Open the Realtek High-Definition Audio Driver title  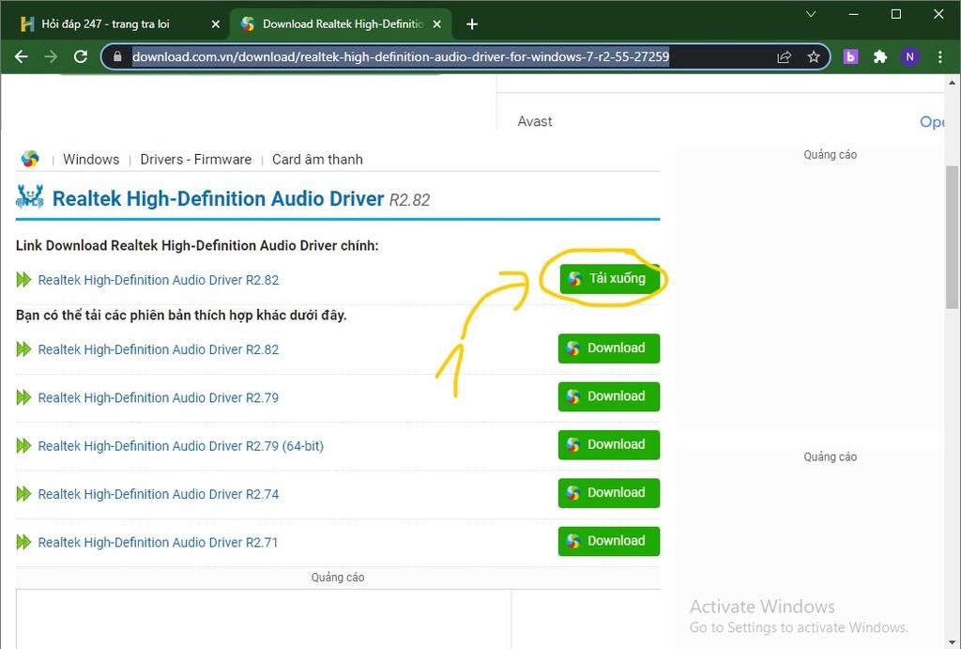(x=218, y=199)
